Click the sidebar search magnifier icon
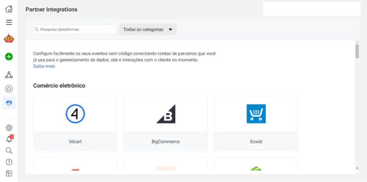 9,151
